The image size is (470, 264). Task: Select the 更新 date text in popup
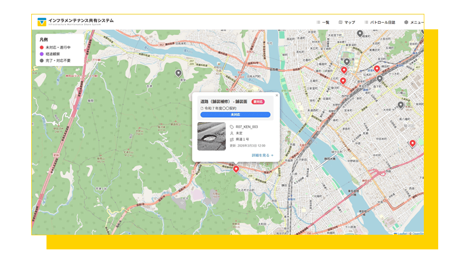[248, 146]
